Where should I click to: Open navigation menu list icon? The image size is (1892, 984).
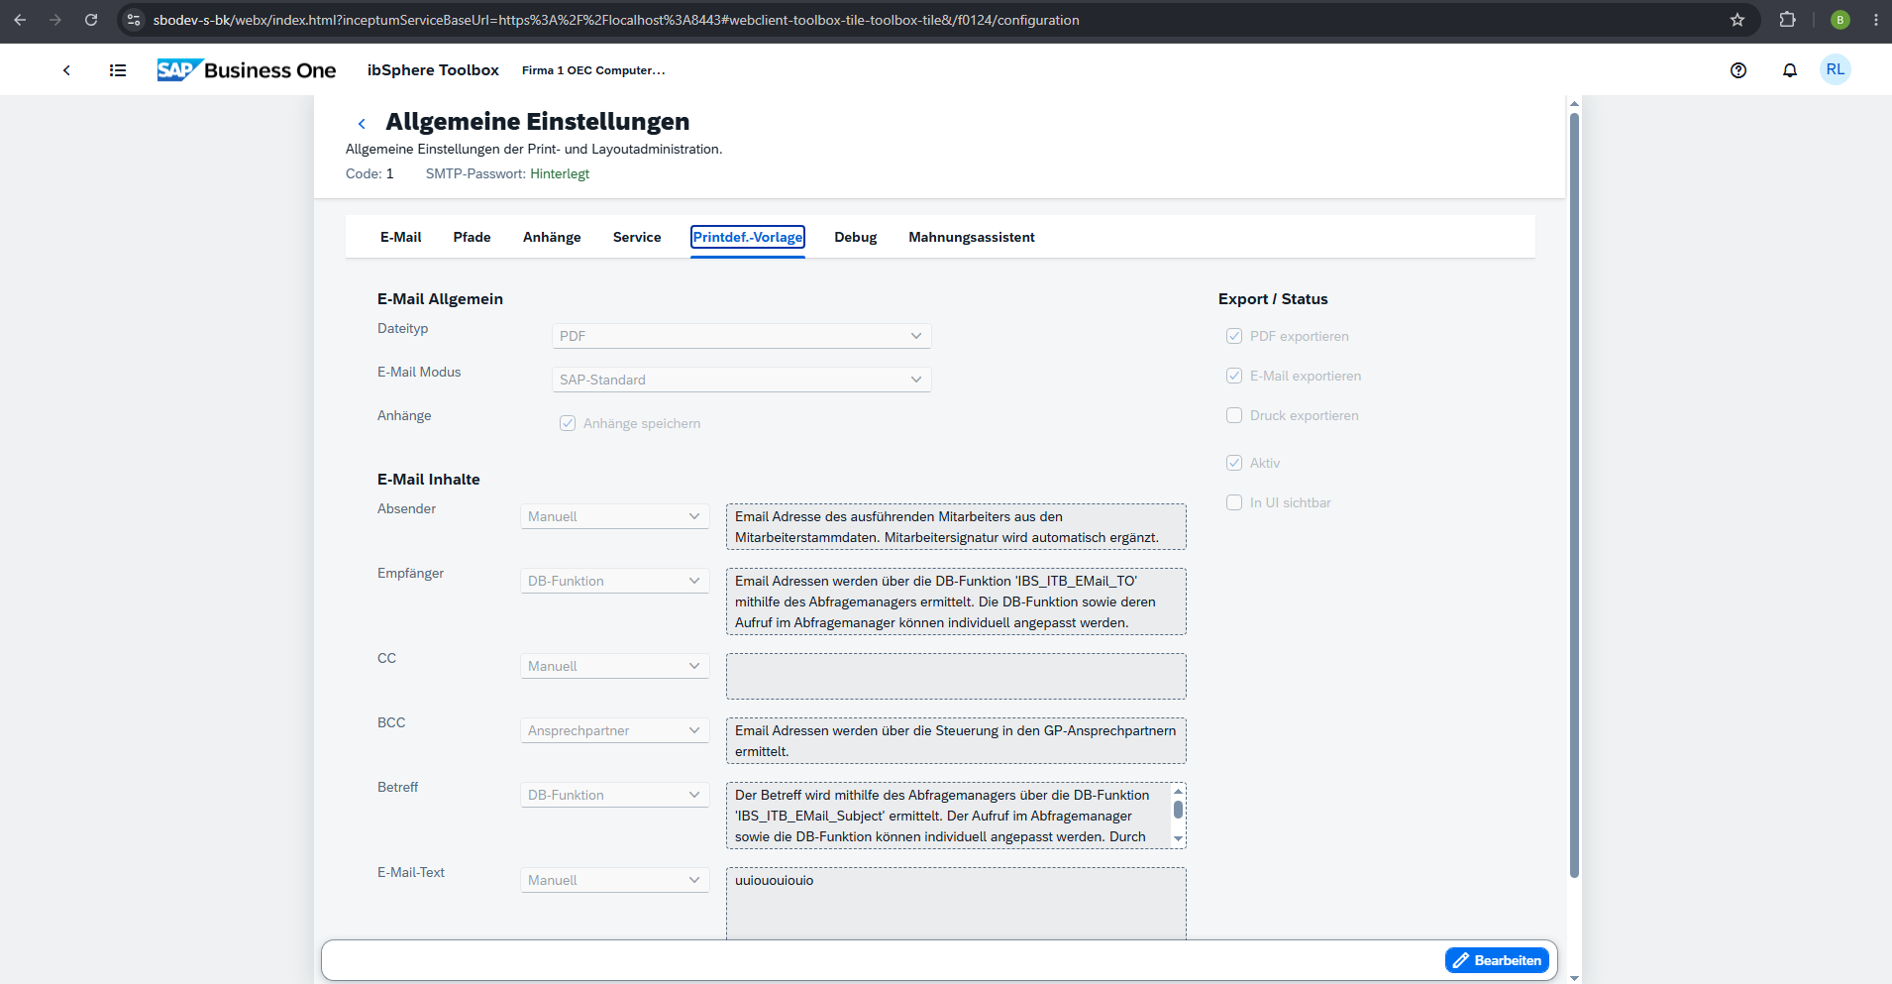[x=118, y=70]
